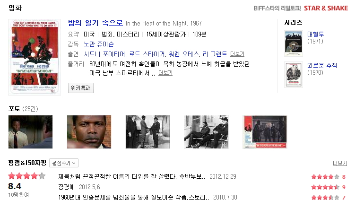Click the 더보기 link for reviews

pyautogui.click(x=339, y=163)
